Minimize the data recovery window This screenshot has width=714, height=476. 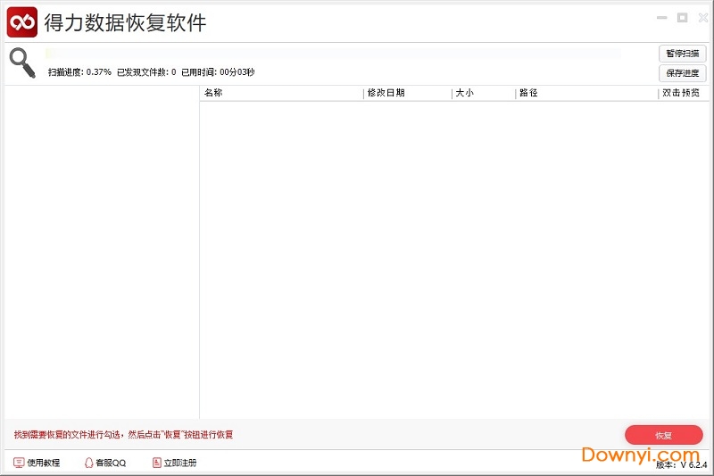[x=661, y=18]
